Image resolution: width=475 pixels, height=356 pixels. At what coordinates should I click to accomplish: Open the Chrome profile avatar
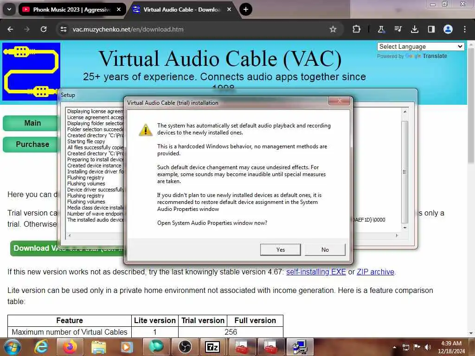tap(448, 29)
